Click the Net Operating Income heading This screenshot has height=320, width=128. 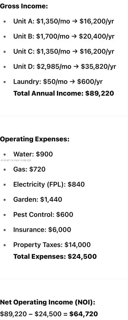pyautogui.click(x=48, y=302)
